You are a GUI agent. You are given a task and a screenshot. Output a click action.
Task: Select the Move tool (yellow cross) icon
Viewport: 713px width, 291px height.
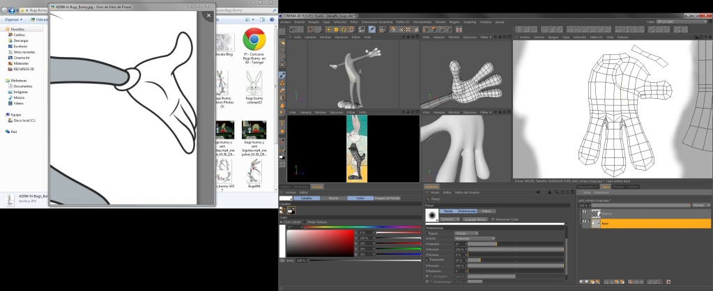click(x=328, y=29)
